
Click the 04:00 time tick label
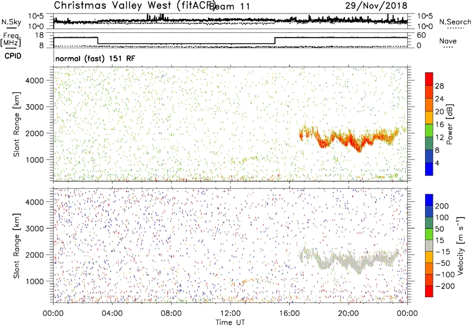coord(112,314)
